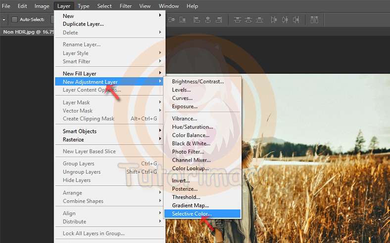Expand the Layer Mask submenu
Screen dimensions: 390x243
tap(109, 102)
